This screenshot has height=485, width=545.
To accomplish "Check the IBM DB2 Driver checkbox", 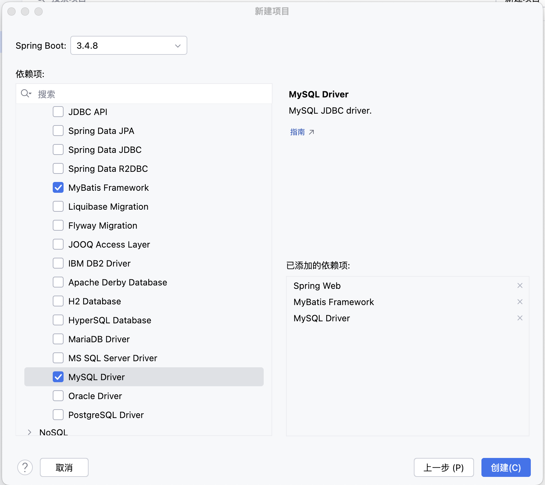I will [58, 263].
